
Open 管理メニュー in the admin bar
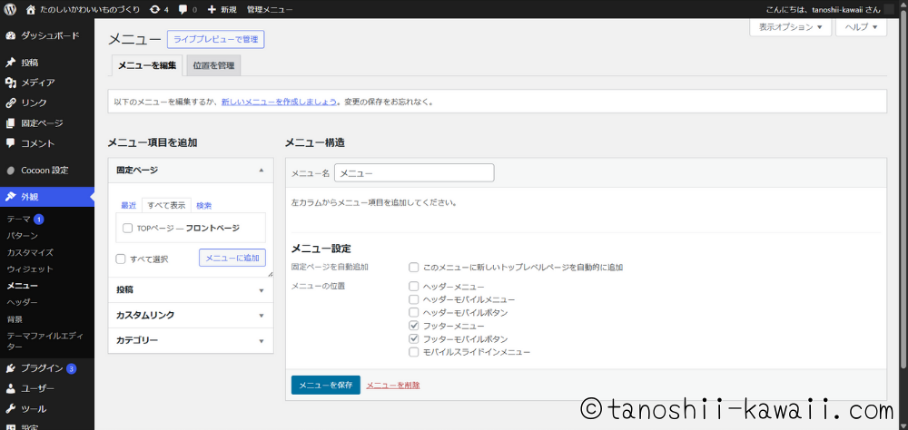click(270, 9)
